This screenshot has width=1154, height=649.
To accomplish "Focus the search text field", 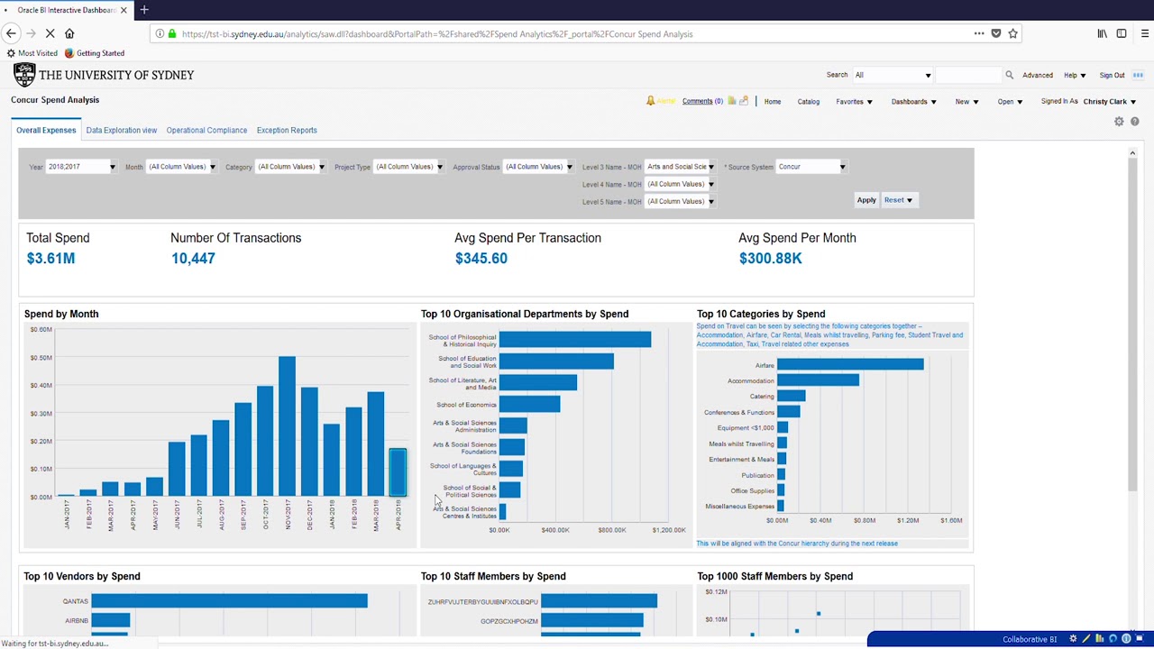I will (969, 75).
